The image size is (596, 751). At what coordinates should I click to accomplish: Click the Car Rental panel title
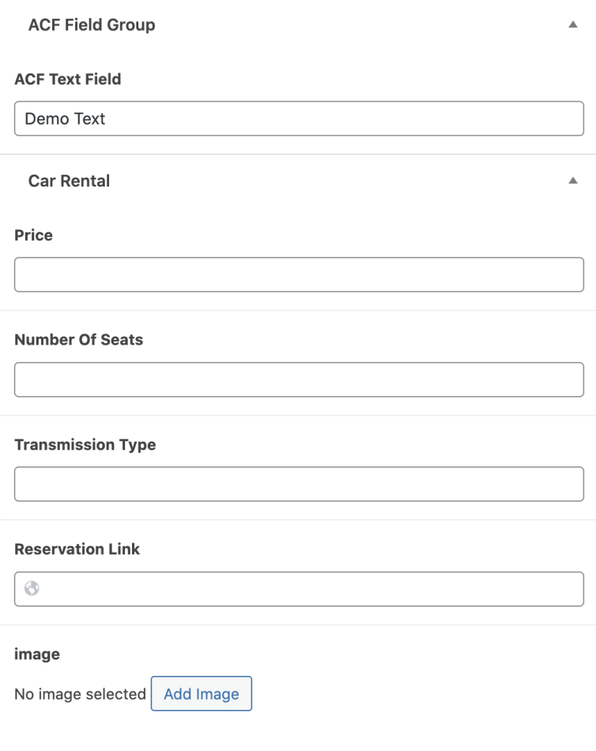68,180
